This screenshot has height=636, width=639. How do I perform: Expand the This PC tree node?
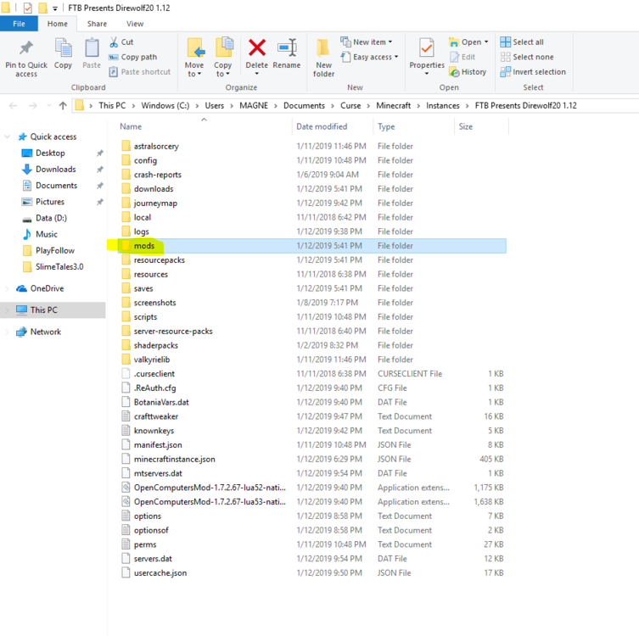(8, 310)
